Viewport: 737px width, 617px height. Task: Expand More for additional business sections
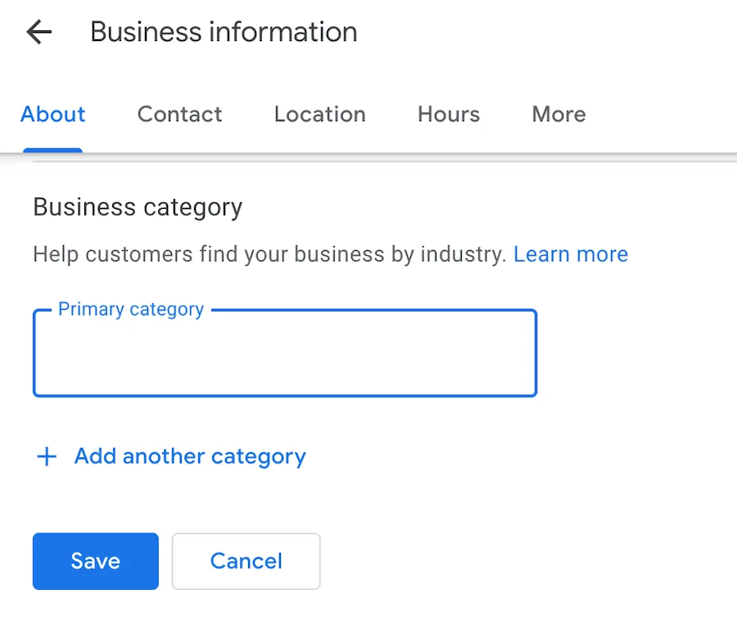click(558, 115)
